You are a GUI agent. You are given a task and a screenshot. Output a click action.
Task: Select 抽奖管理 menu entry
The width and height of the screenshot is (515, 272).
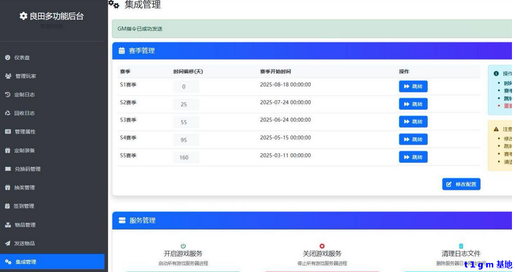(x=52, y=187)
